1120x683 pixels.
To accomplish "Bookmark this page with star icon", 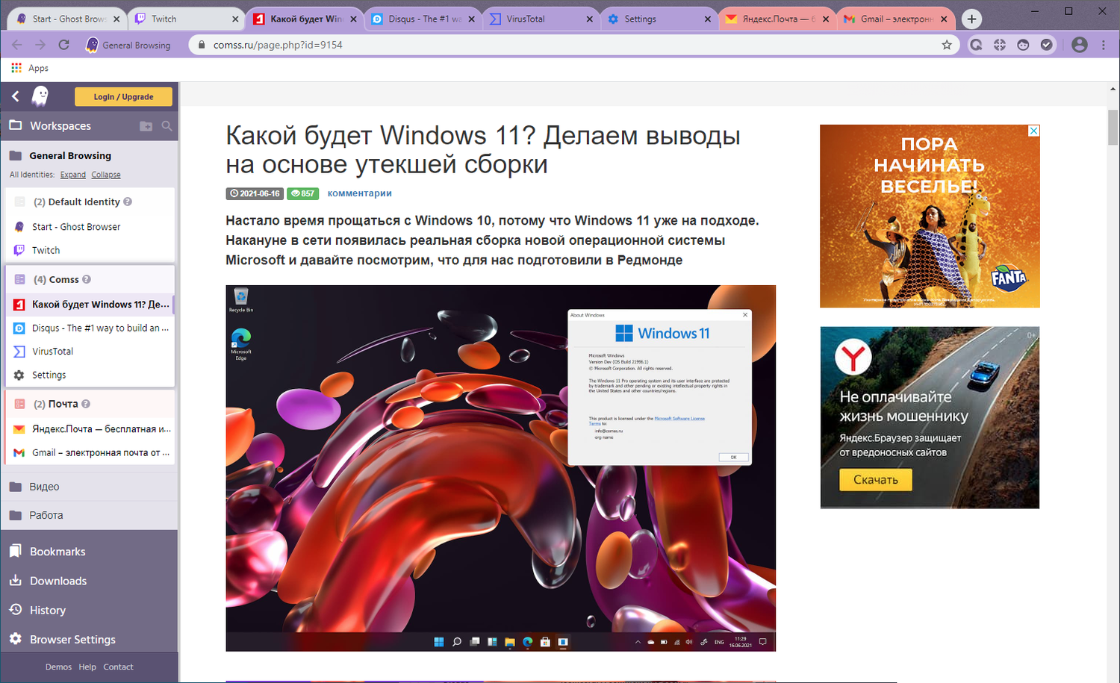I will pos(947,45).
